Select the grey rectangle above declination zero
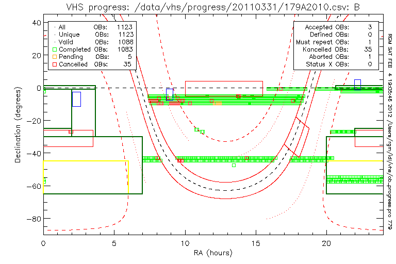Screen dimensions: 396x264 click(224, 88)
